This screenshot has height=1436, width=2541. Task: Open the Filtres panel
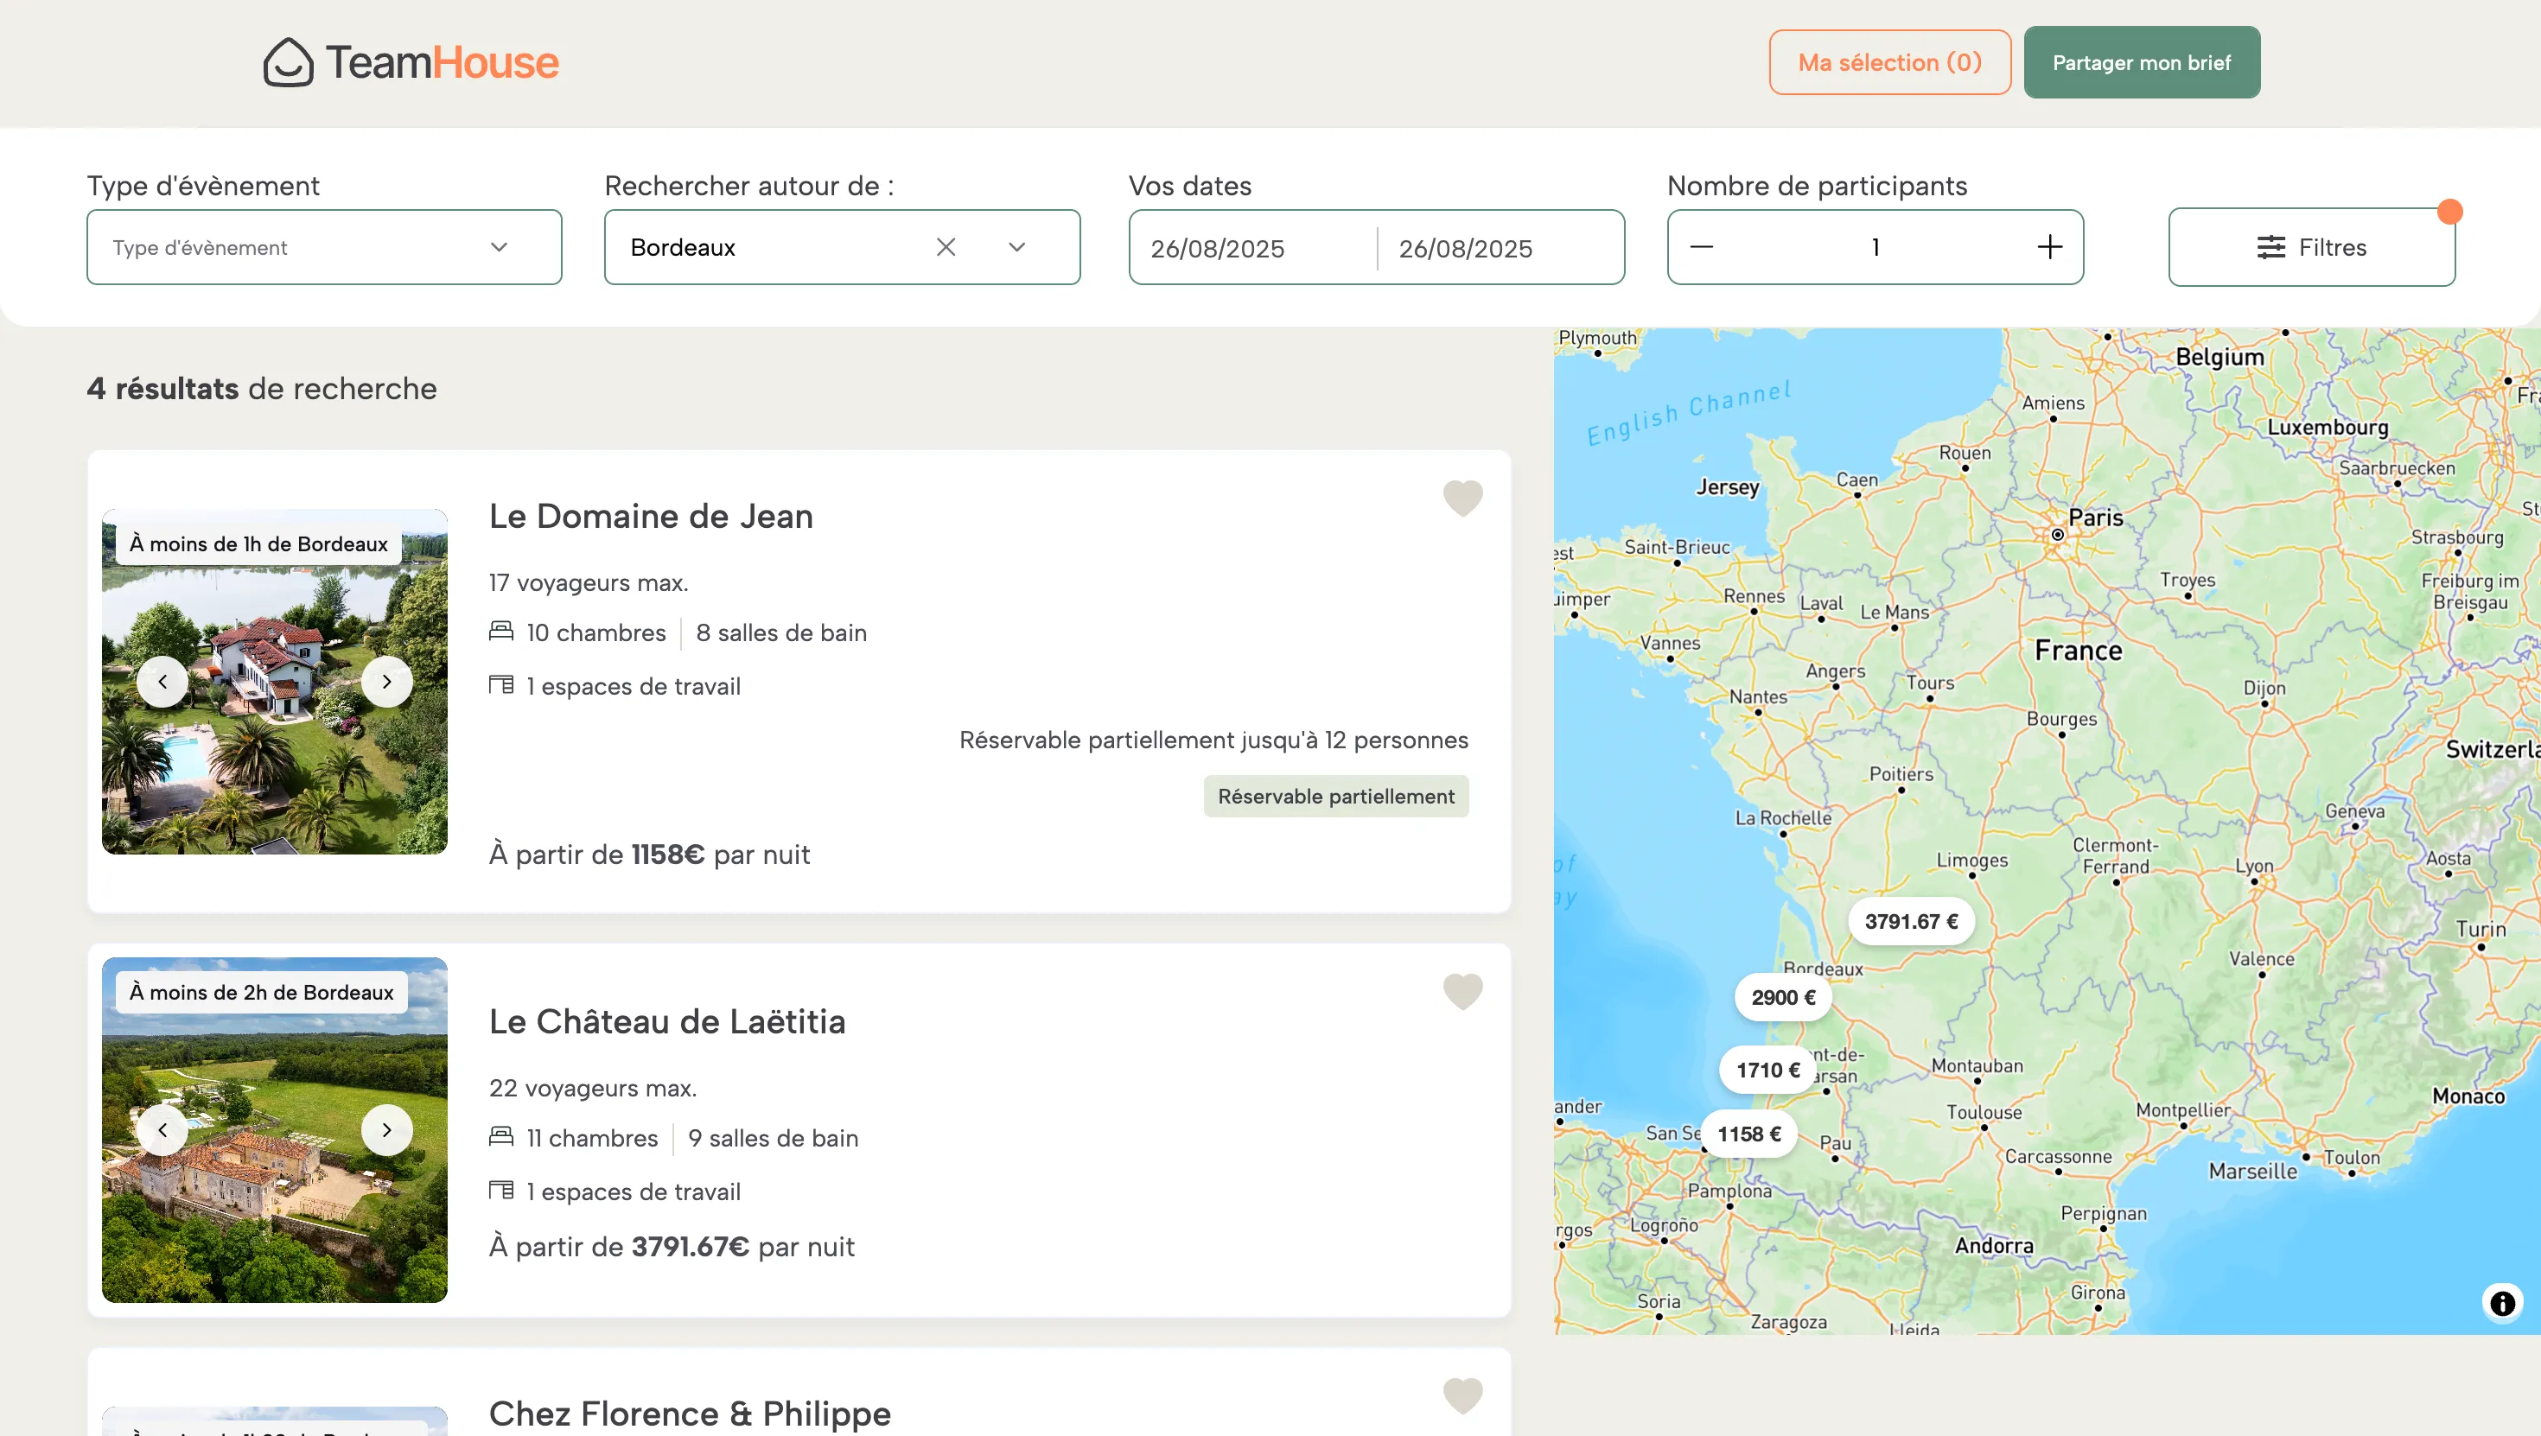(2310, 248)
